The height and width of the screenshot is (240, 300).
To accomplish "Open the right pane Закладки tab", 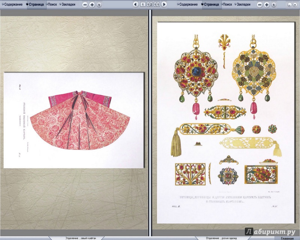I will click(242, 4).
